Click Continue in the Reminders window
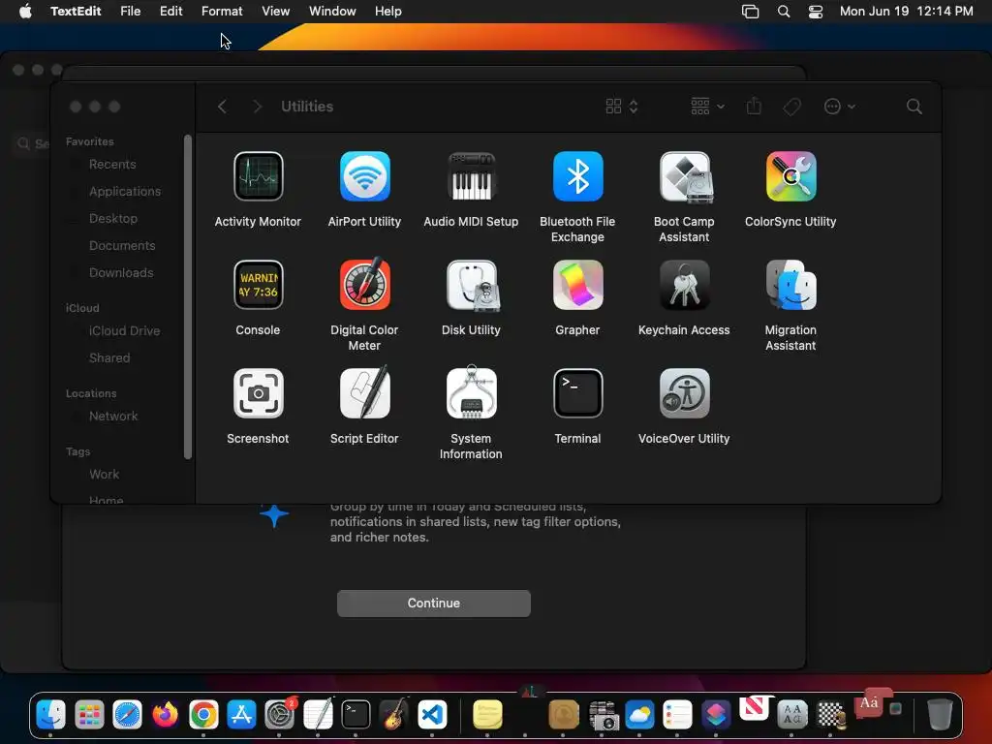Viewport: 992px width, 744px height. pos(433,603)
